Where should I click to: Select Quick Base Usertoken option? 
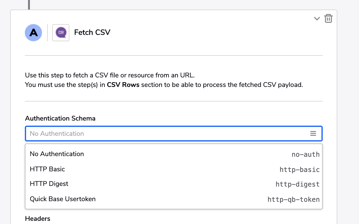click(x=174, y=199)
